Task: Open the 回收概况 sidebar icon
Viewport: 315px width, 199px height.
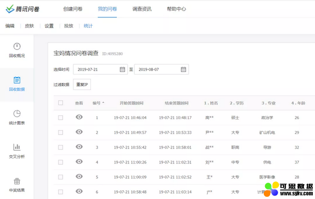Action: 17,46
